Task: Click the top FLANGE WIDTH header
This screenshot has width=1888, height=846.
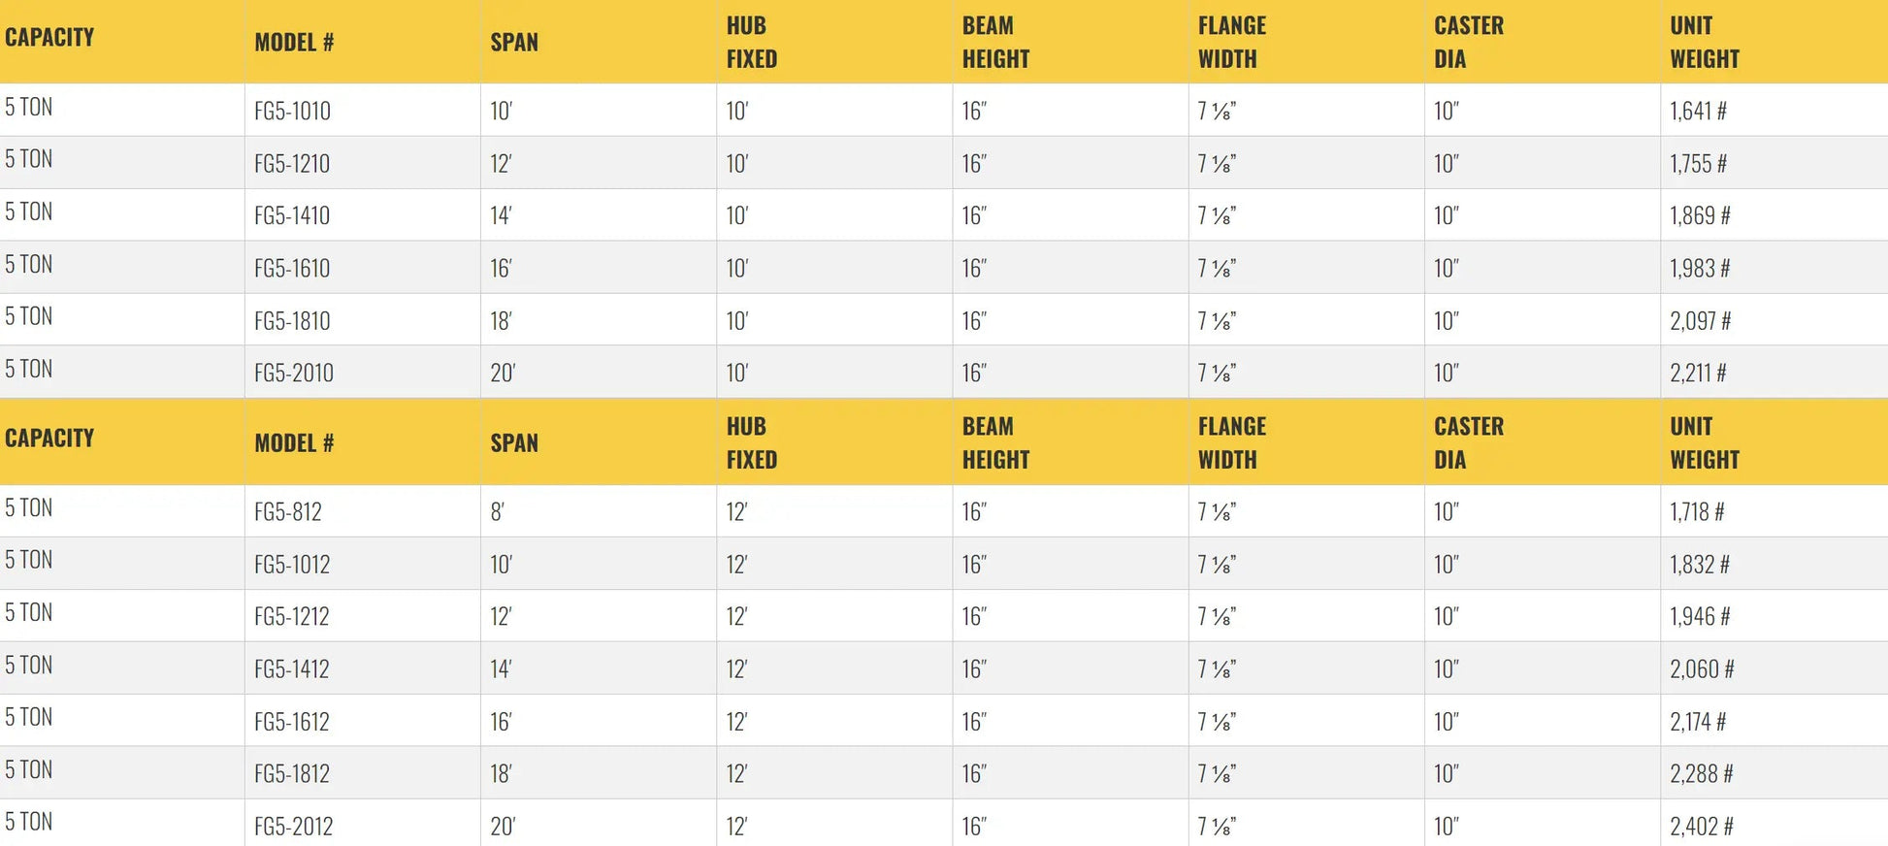Action: point(1231,43)
